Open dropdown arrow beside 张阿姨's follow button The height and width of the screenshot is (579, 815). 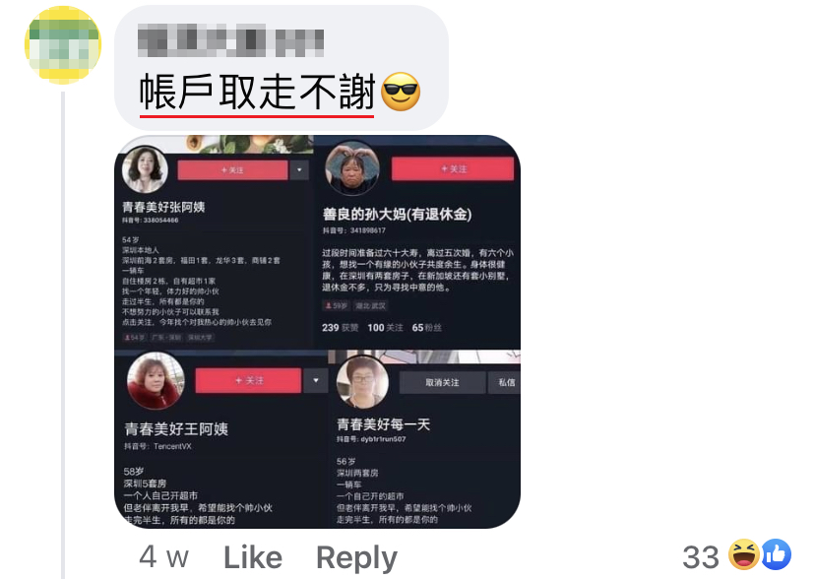coord(299,170)
